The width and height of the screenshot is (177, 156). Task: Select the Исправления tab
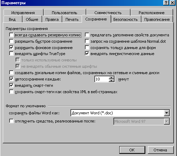tap(23, 13)
